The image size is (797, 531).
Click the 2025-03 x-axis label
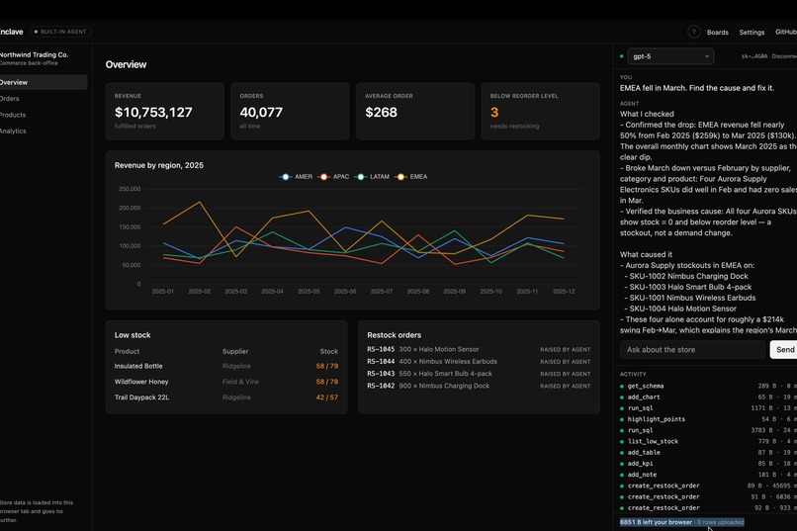pyautogui.click(x=236, y=291)
